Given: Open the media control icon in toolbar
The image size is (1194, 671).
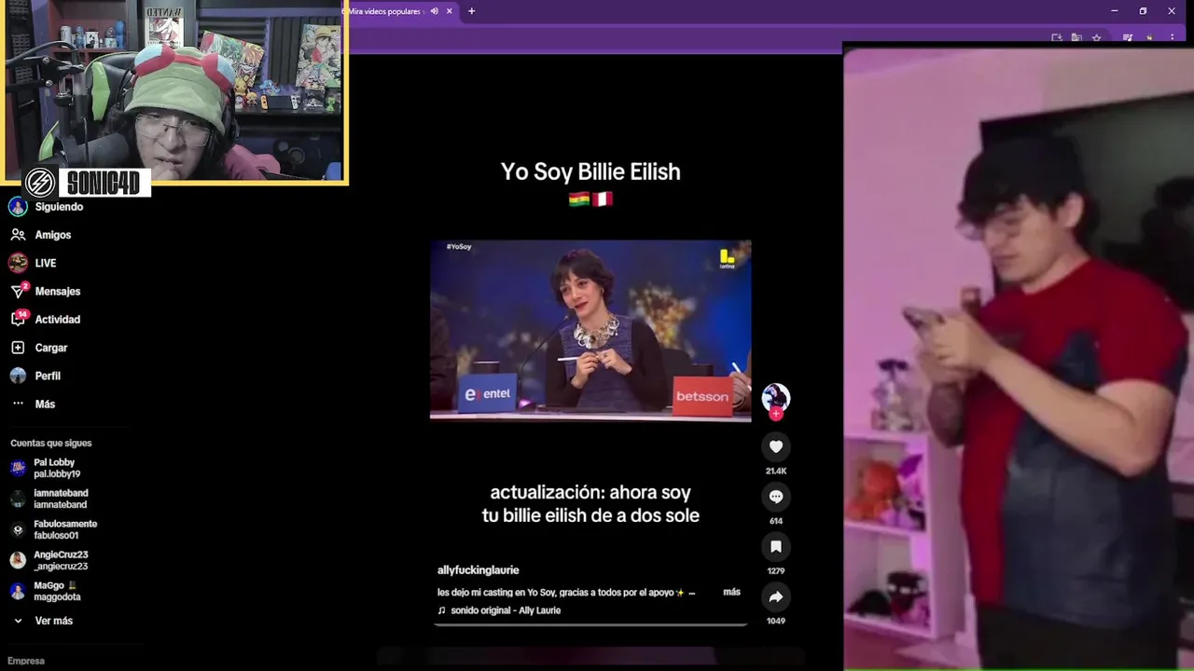Looking at the screenshot, I should point(1128,37).
